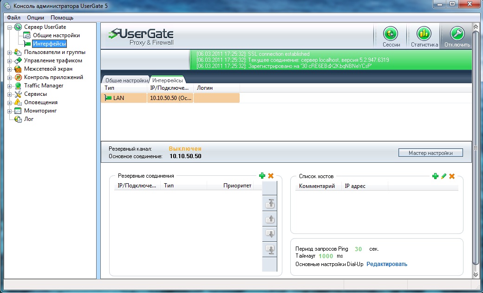Select the Оповещения warning icon
Image resolution: width=483 pixels, height=293 pixels.
click(x=18, y=102)
